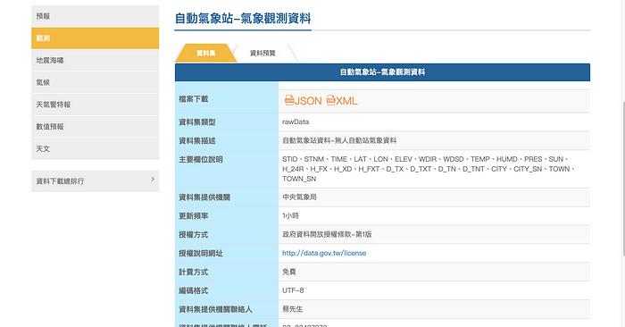Image resolution: width=625 pixels, height=327 pixels.
Task: Open the data.gov.tw license link
Action: click(324, 253)
